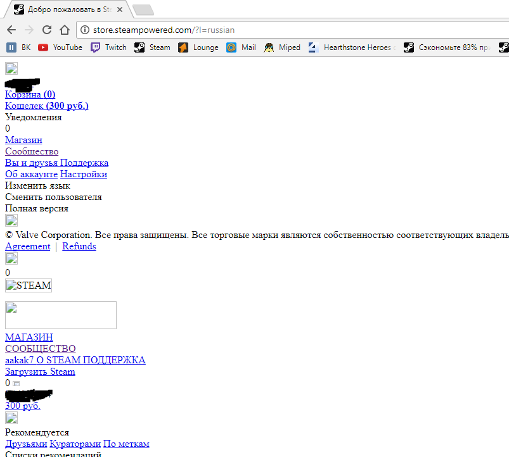Open the Кураторами recommendations link
509x457 pixels.
click(75, 444)
